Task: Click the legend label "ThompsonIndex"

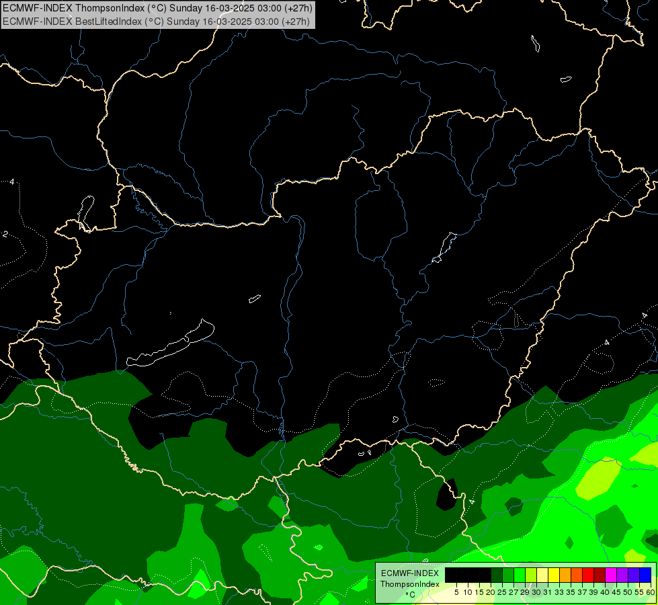Action: tap(410, 584)
